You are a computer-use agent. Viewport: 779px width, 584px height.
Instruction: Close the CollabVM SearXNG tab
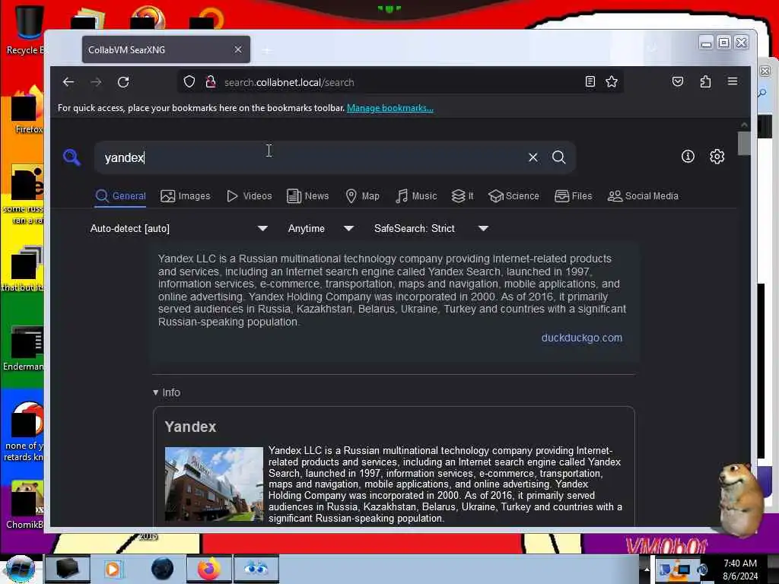click(238, 49)
